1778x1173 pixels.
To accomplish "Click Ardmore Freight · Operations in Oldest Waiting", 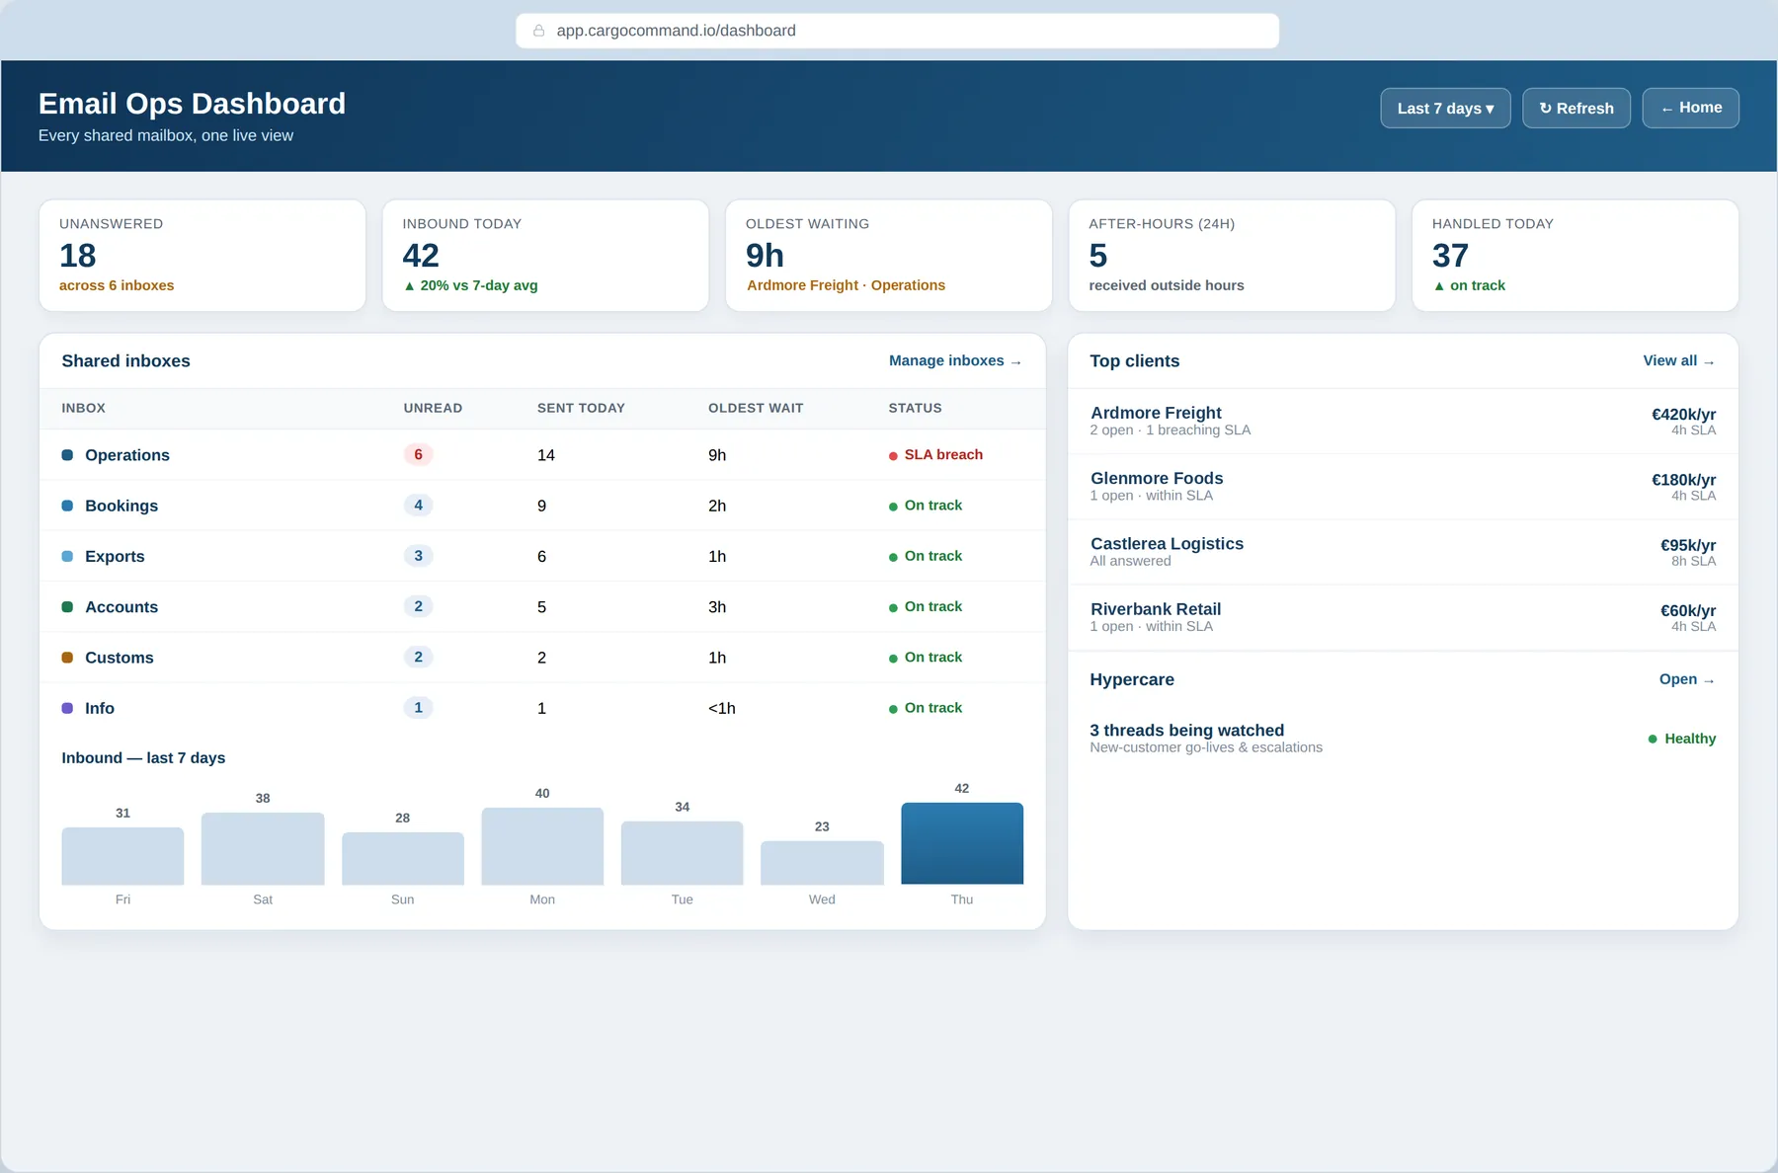I will (846, 285).
